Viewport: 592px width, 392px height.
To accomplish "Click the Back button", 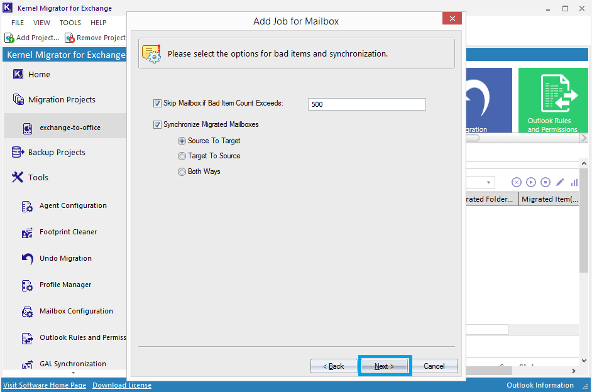I will tap(334, 366).
